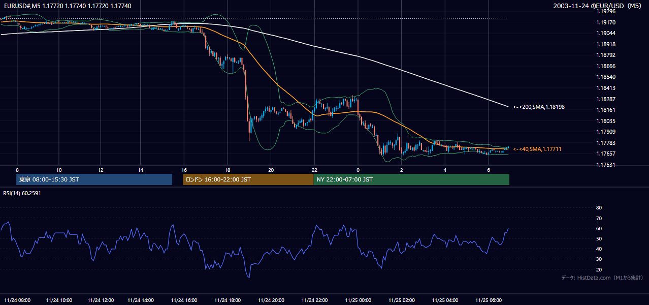
Task: Click the 11/25 02:00 time label
Action: 402,300
